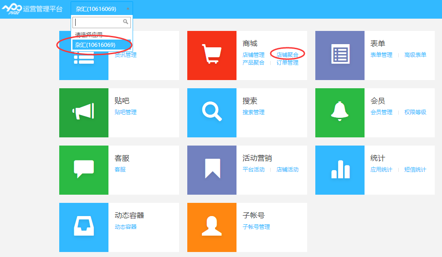The width and height of the screenshot is (442, 257).
Task: Open 高级表单 link
Action: (x=415, y=55)
